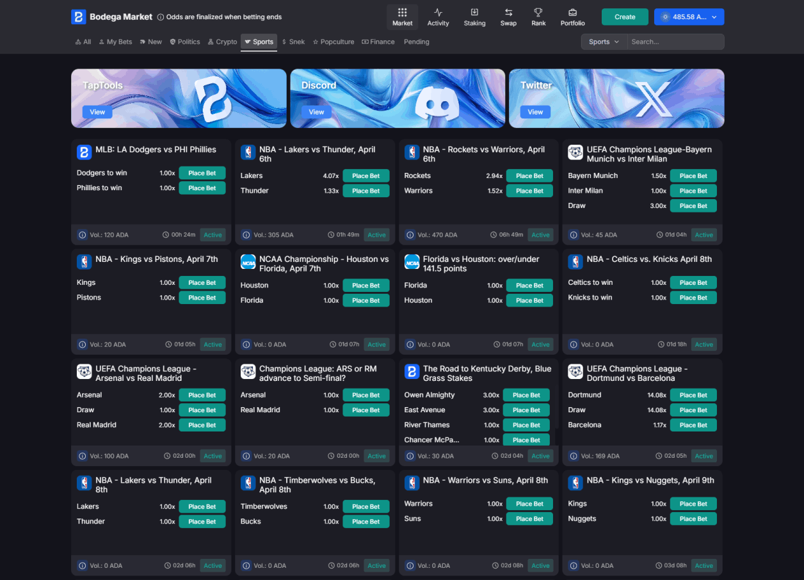Click the NBA logo on Lakers vs Thunder April 6th
Viewport: 804px width, 580px height.
[248, 152]
